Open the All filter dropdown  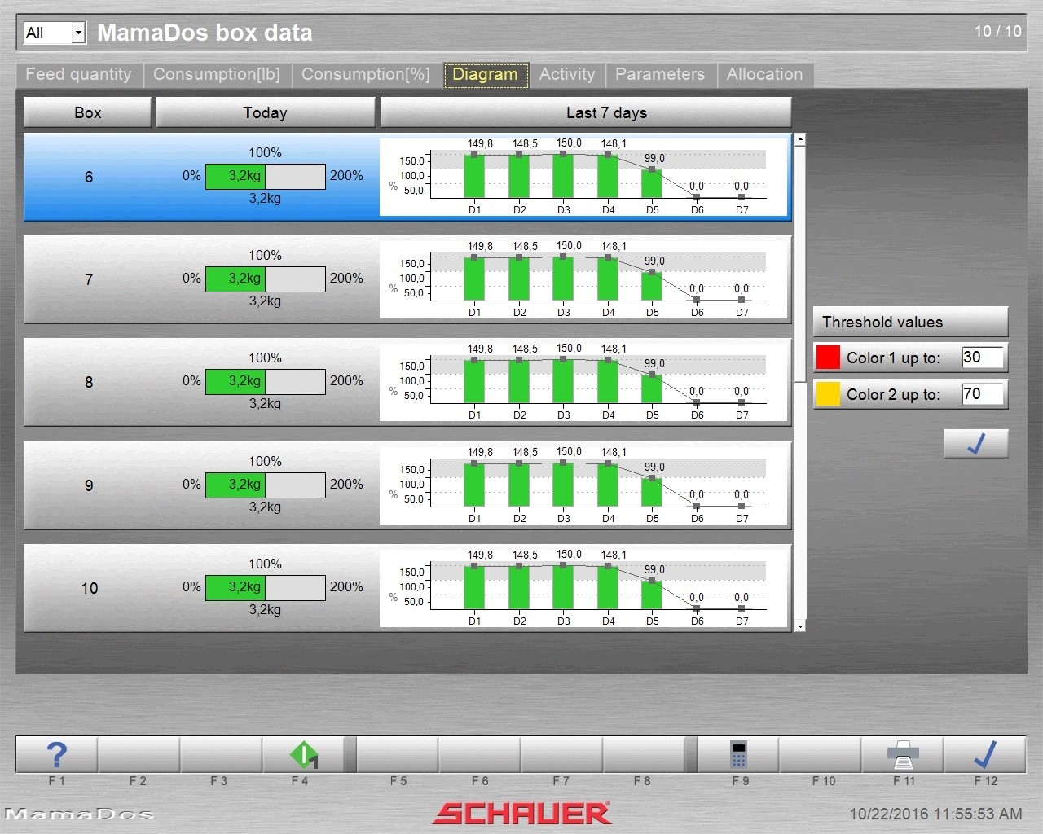[x=78, y=33]
